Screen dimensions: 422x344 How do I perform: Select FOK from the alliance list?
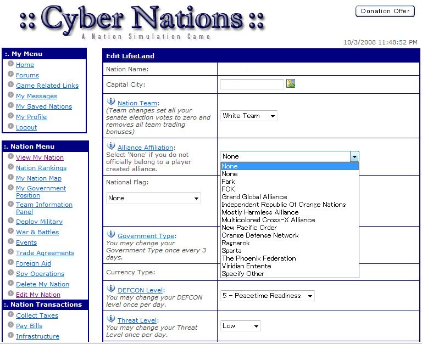point(290,189)
